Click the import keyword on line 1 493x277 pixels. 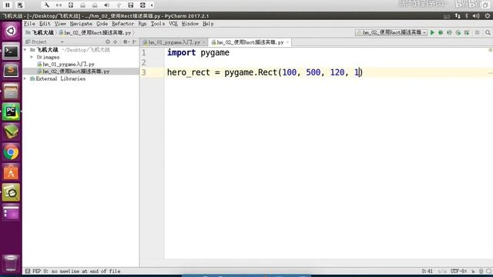pyautogui.click(x=182, y=52)
